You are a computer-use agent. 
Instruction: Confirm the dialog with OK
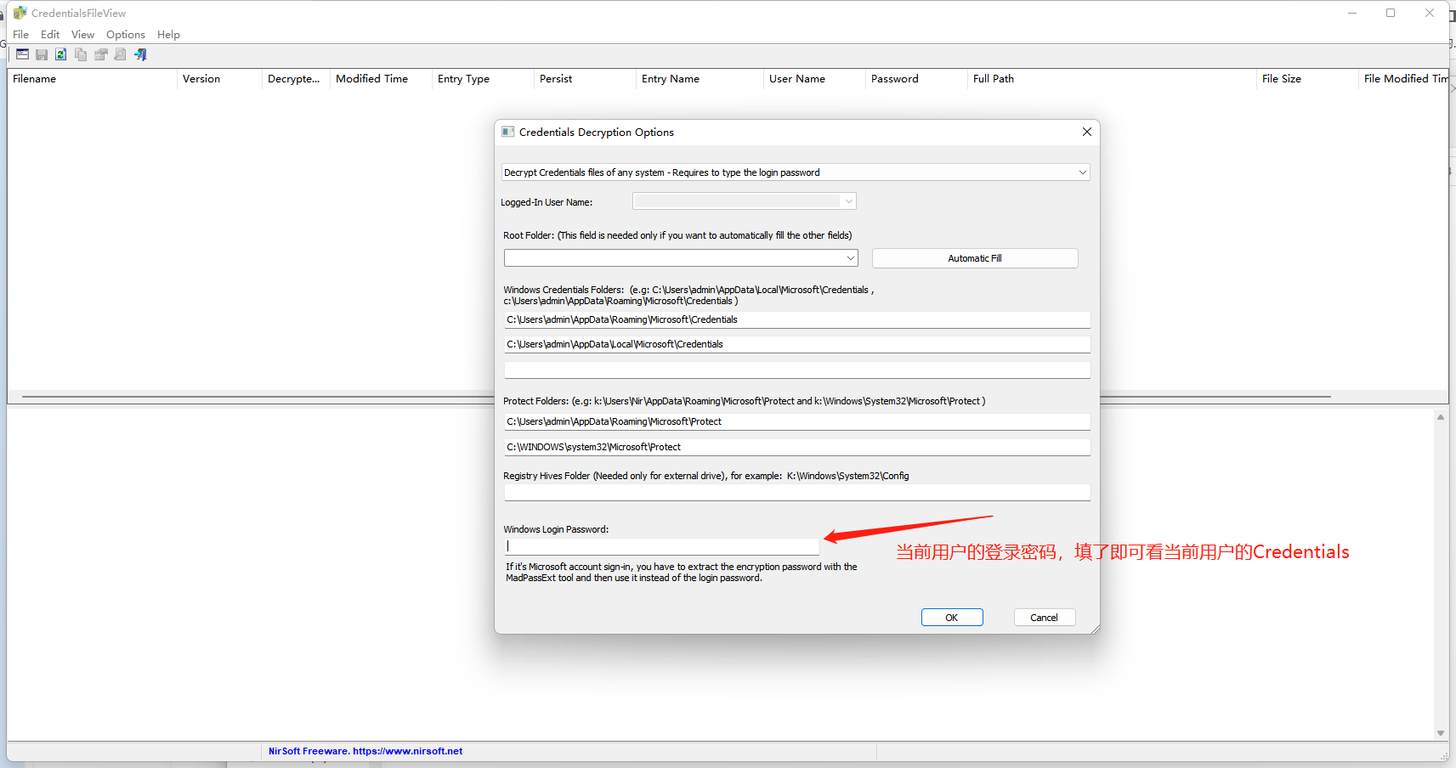951,618
